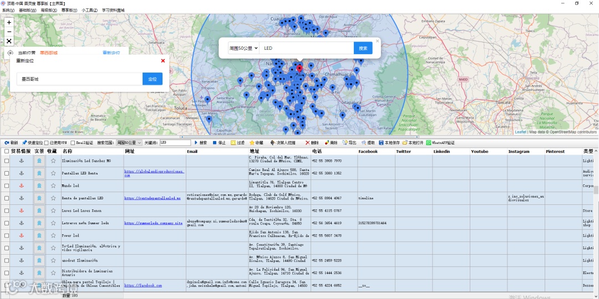599x299 pixels.
Task: Favorite star for Letreros neón Summer leds
Action: (x=53, y=223)
